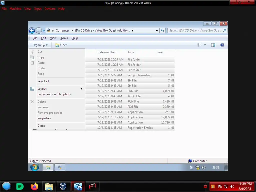Click the guest Show desktop strip
Viewport: 256px width, 192px height.
click(x=226, y=167)
